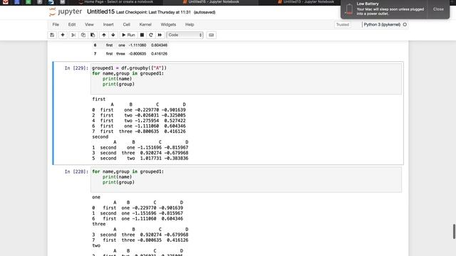This screenshot has width=456, height=256.
Task: Click table cell 0.416126 in row 7
Action: 159,54
